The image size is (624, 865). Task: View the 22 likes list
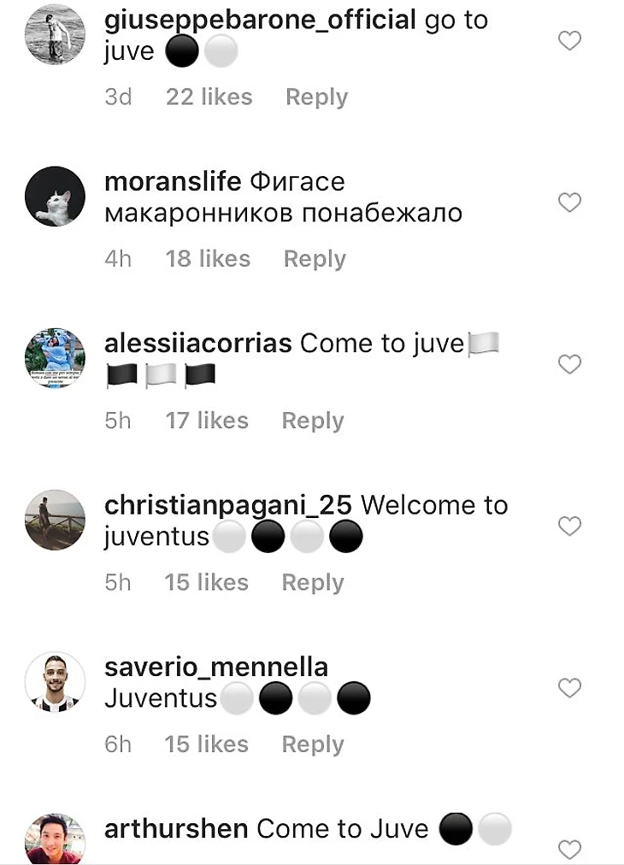coord(209,97)
